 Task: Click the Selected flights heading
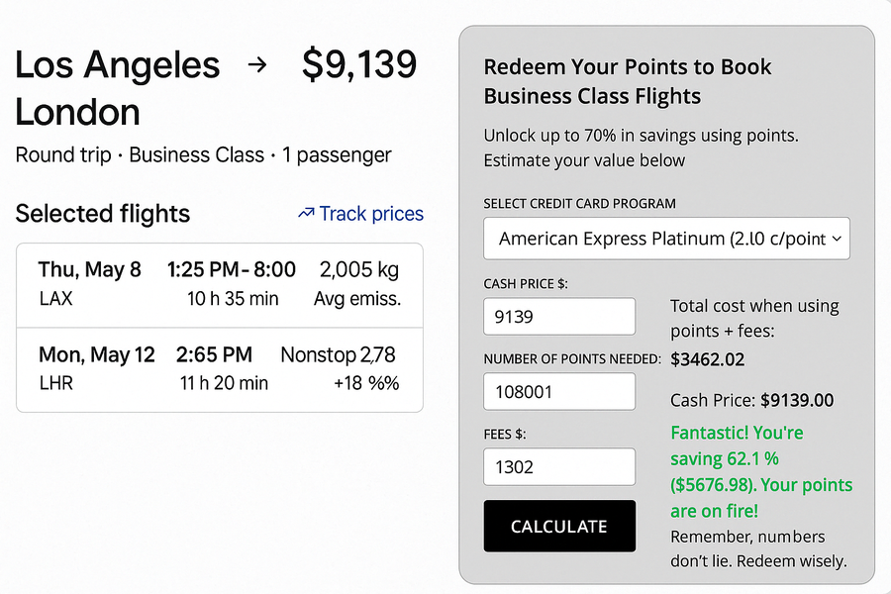(103, 214)
